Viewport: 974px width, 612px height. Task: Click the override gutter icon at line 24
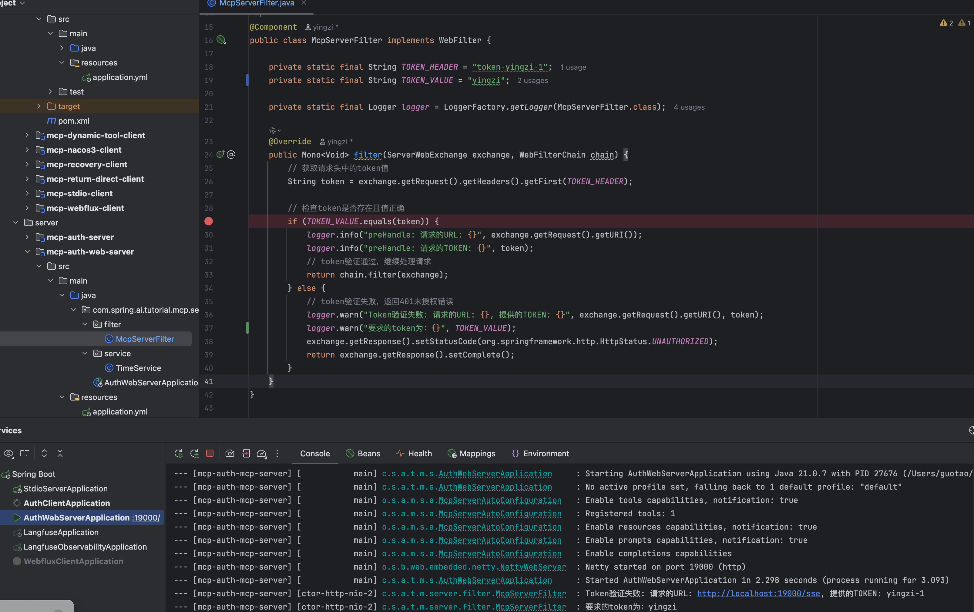pos(220,155)
